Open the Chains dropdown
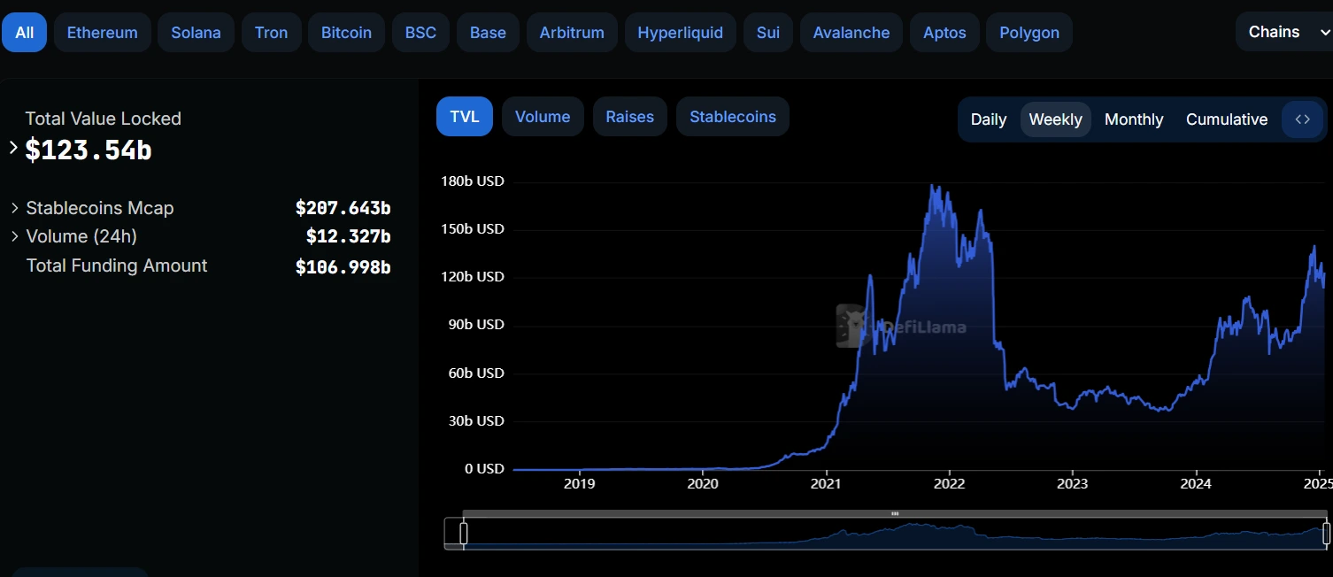The image size is (1333, 577). pos(1285,32)
